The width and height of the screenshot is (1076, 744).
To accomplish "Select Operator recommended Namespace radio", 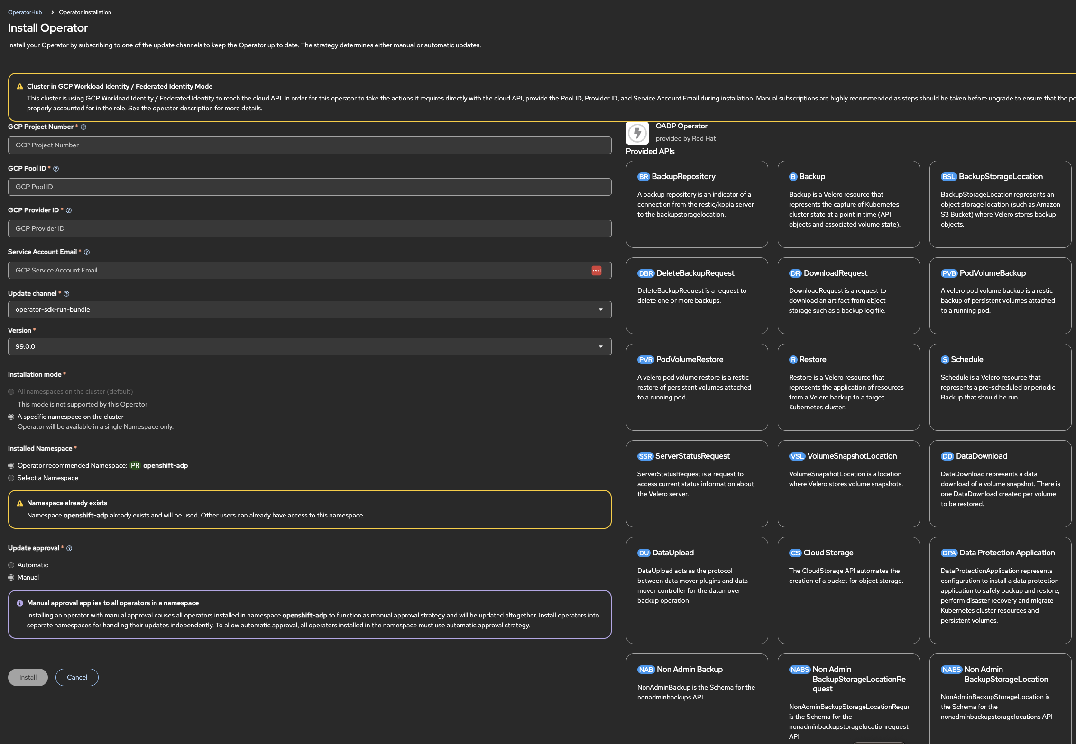I will 11,465.
